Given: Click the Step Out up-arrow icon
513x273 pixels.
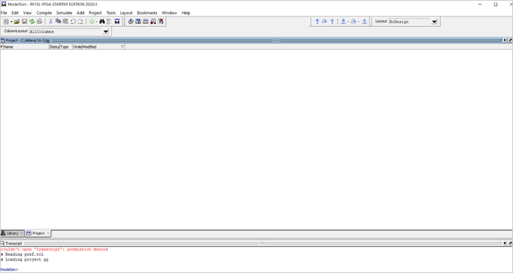Looking at the screenshot, I should (332, 21).
